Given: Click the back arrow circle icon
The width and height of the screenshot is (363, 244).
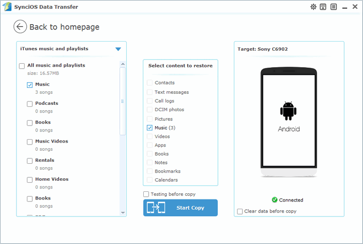Looking at the screenshot, I should (20, 27).
